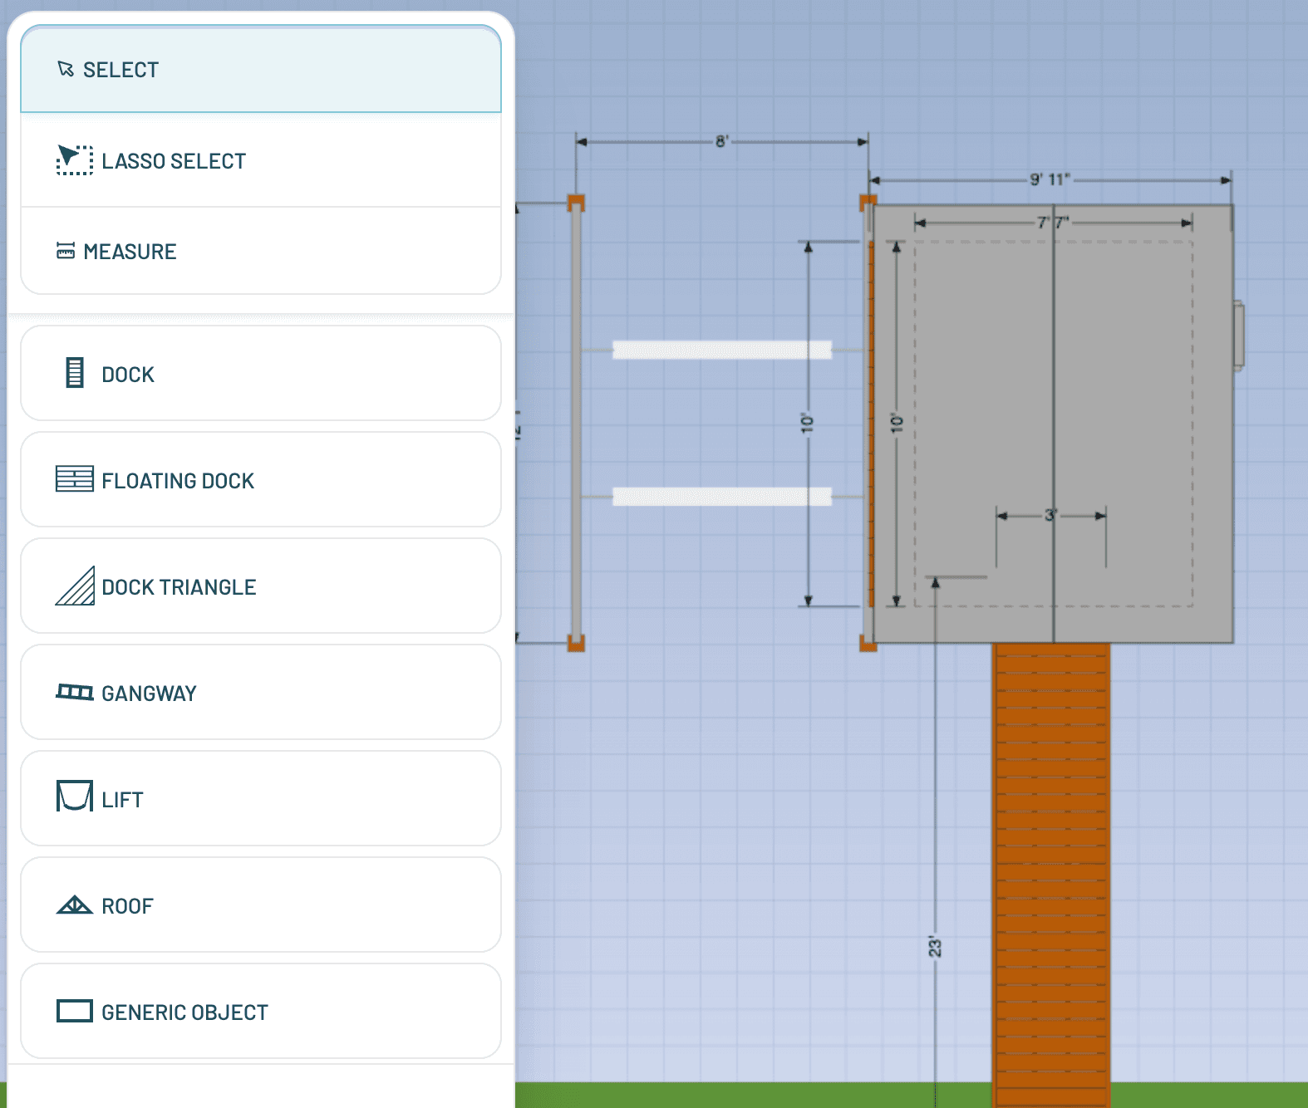Choose the LASSO SELECT tool label
Image resolution: width=1308 pixels, height=1108 pixels.
point(174,161)
